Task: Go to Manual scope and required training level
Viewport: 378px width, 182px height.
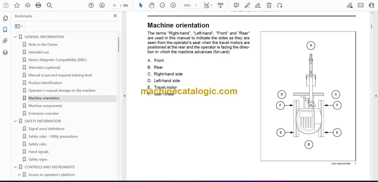Action: click(60, 75)
